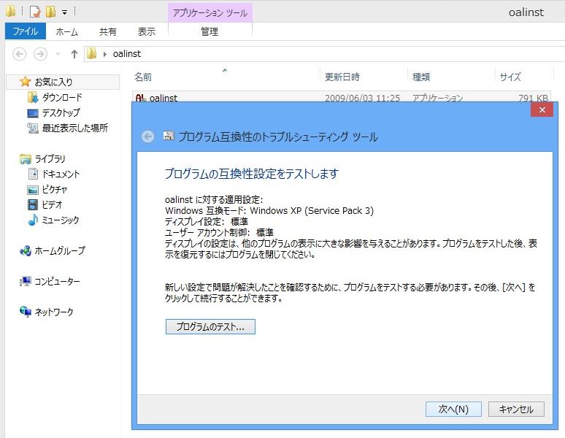The width and height of the screenshot is (565, 438).
Task: Click the Explorer window system folder icon
Action: (11, 12)
